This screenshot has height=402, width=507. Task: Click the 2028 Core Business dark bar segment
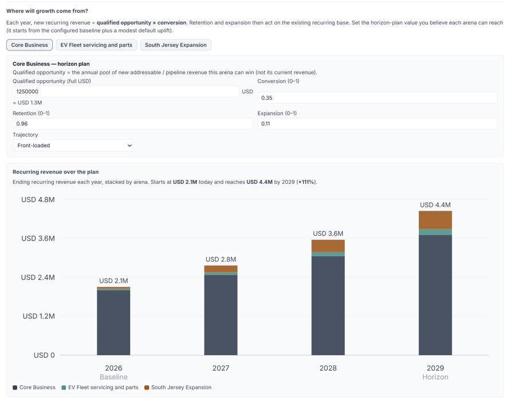pyautogui.click(x=328, y=306)
